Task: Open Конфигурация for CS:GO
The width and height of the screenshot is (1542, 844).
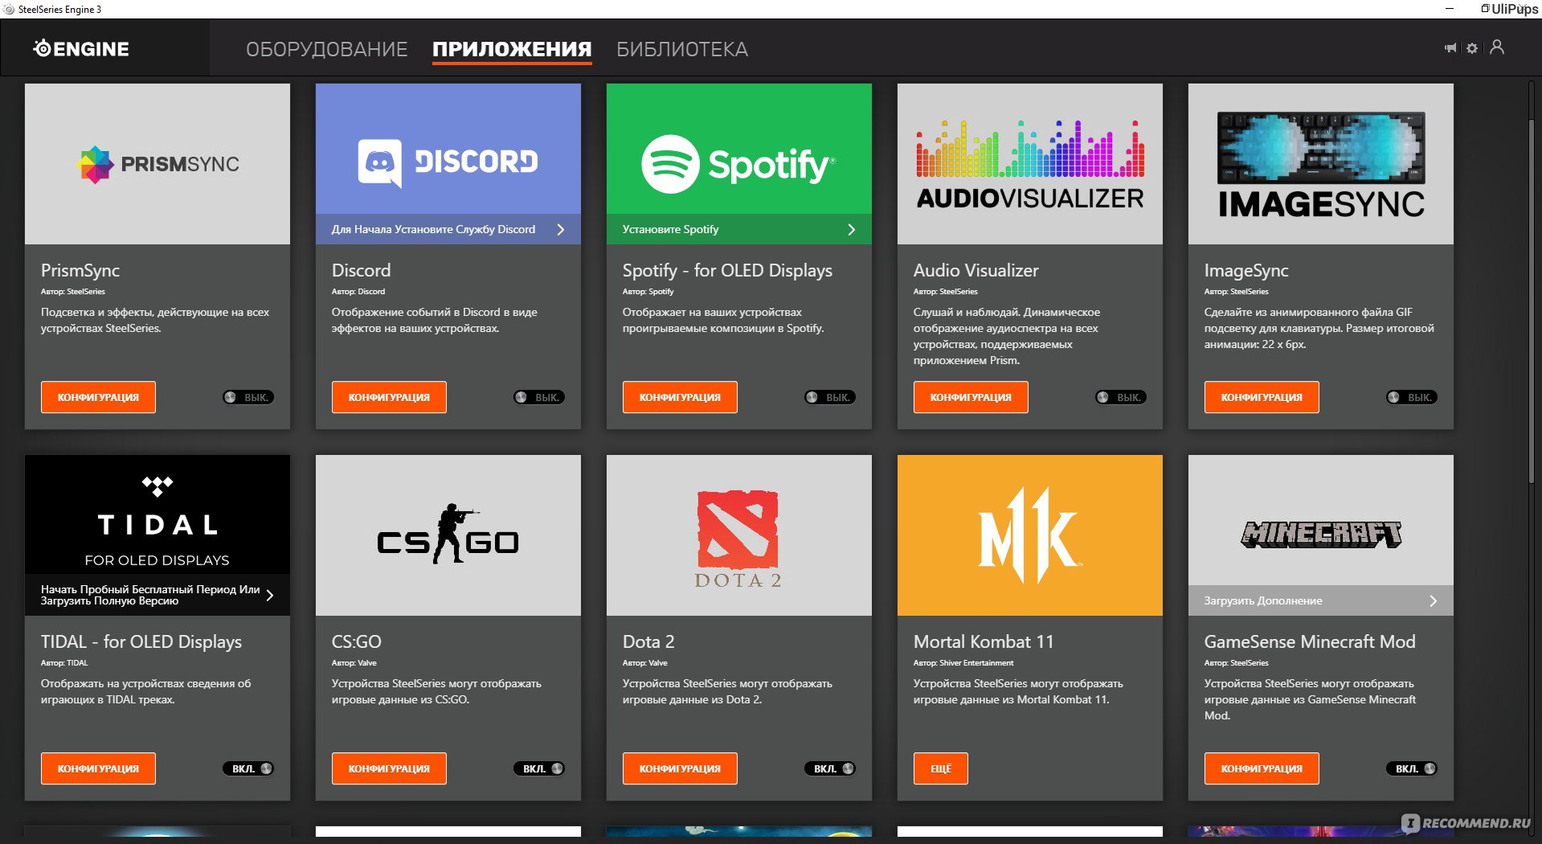Action: pyautogui.click(x=389, y=768)
